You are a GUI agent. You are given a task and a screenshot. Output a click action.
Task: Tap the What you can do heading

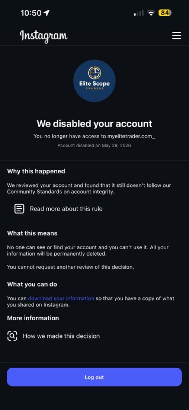tap(32, 284)
